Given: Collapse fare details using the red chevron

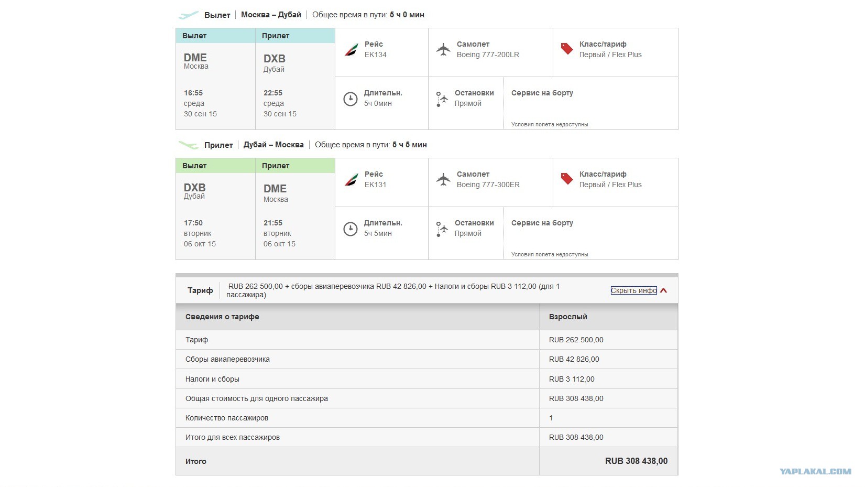Looking at the screenshot, I should coord(664,290).
